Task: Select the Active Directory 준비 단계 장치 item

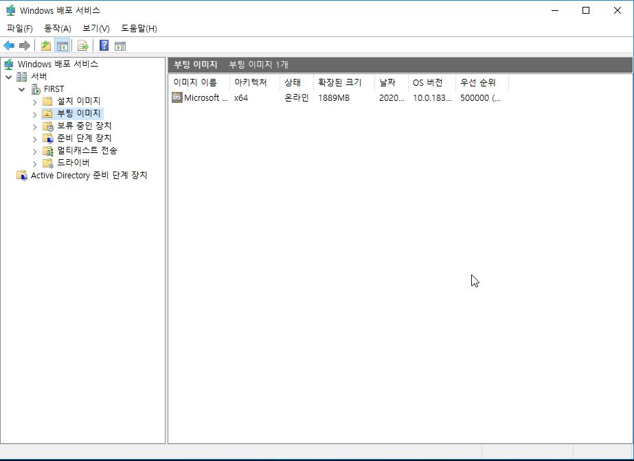Action: pos(89,175)
